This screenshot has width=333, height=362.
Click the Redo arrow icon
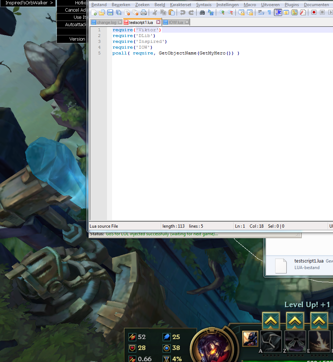pyautogui.click(x=191, y=12)
